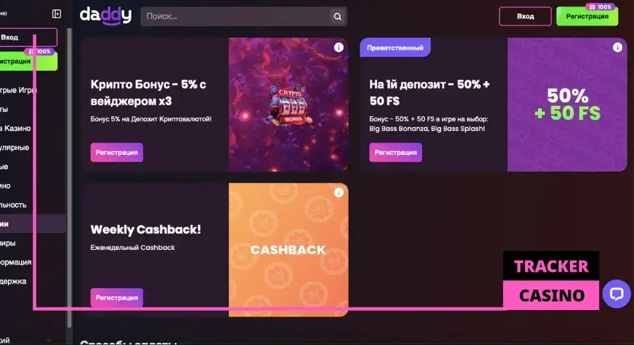Click Регистрация under Crypto Bonus
Image resolution: width=634 pixels, height=345 pixels.
click(116, 152)
